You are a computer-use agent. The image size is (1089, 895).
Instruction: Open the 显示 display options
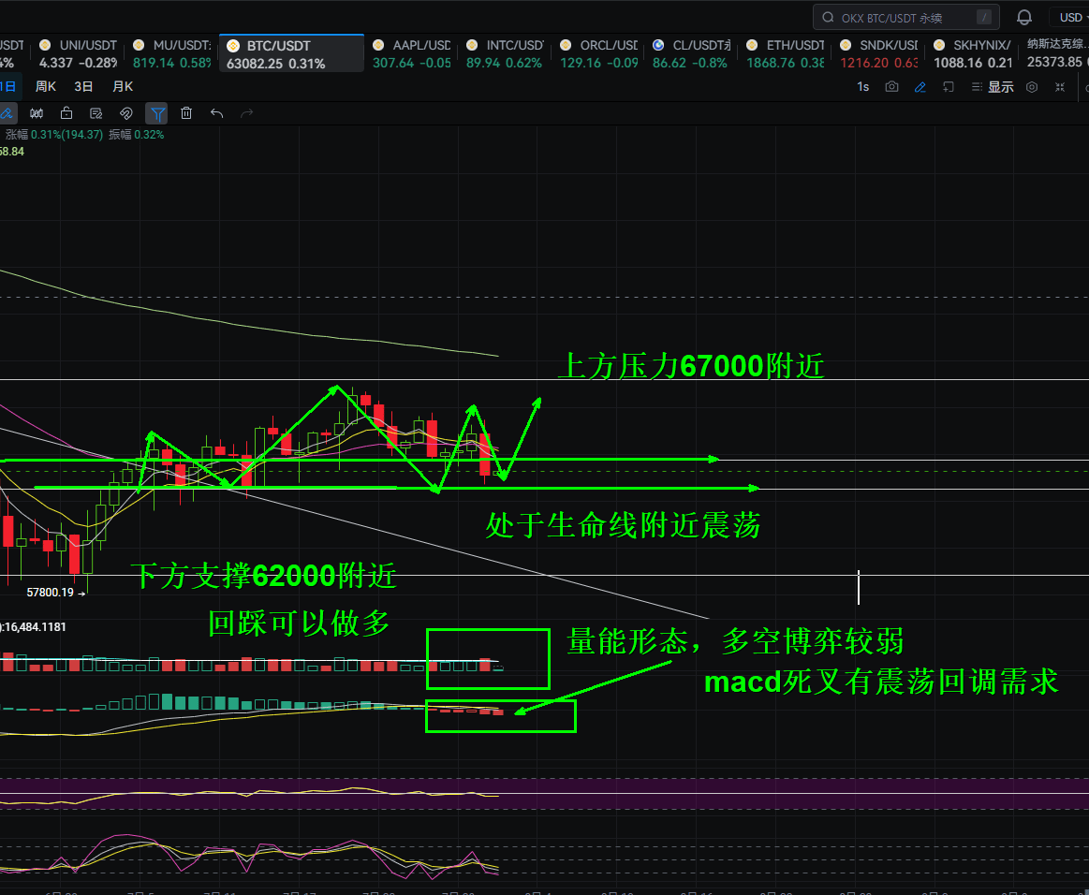[993, 87]
